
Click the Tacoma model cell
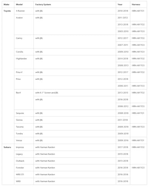click(24, 127)
